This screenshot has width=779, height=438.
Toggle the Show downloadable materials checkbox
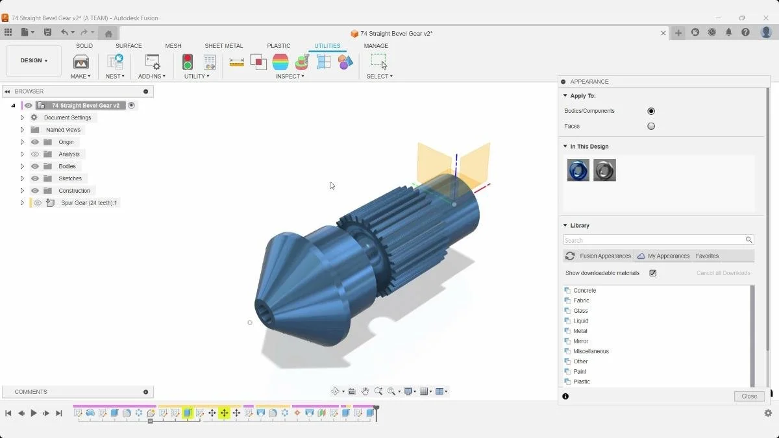pos(653,273)
